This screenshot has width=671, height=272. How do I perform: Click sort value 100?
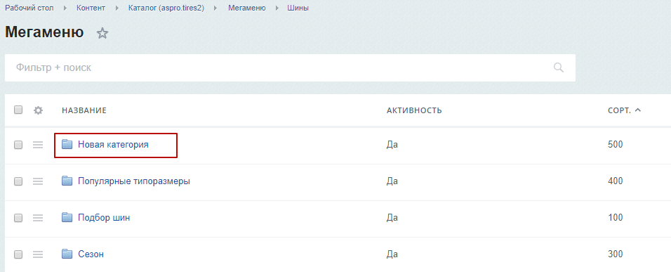click(616, 218)
